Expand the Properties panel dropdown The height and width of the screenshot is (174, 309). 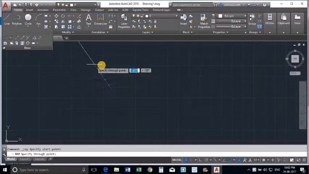click(x=220, y=32)
